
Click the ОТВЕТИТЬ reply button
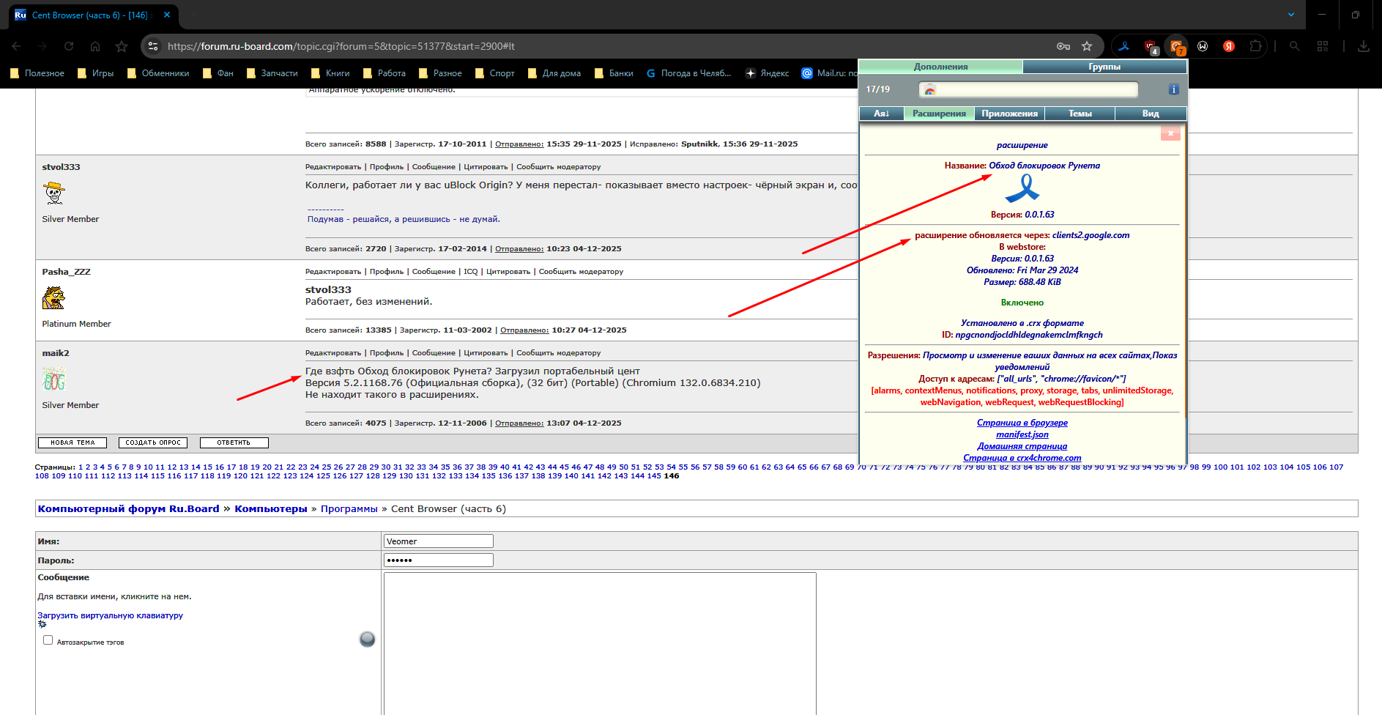click(234, 442)
